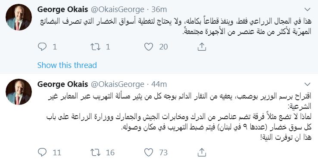
Task: Open the 44m timestamp link
Action: tap(159, 84)
